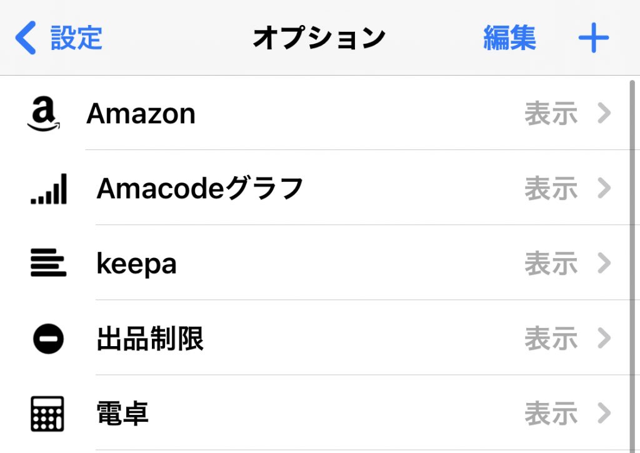This screenshot has height=453, width=640.
Task: Change keepa 表示 visibility setting
Action: [x=551, y=264]
